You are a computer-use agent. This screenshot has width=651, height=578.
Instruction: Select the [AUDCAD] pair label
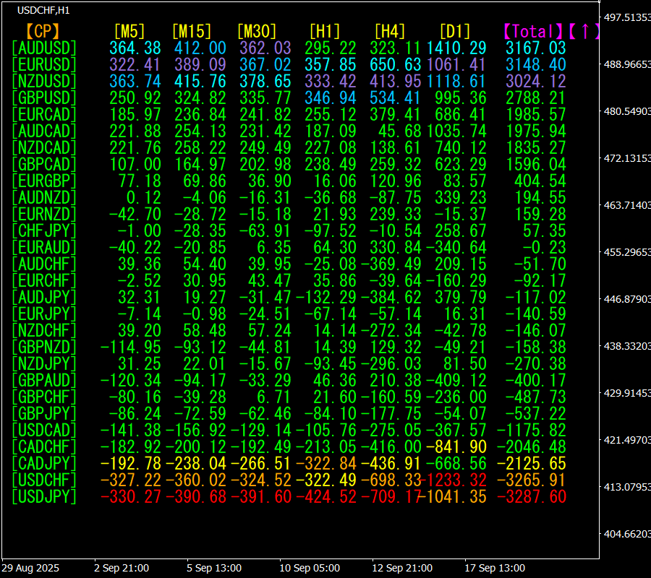[x=44, y=131]
